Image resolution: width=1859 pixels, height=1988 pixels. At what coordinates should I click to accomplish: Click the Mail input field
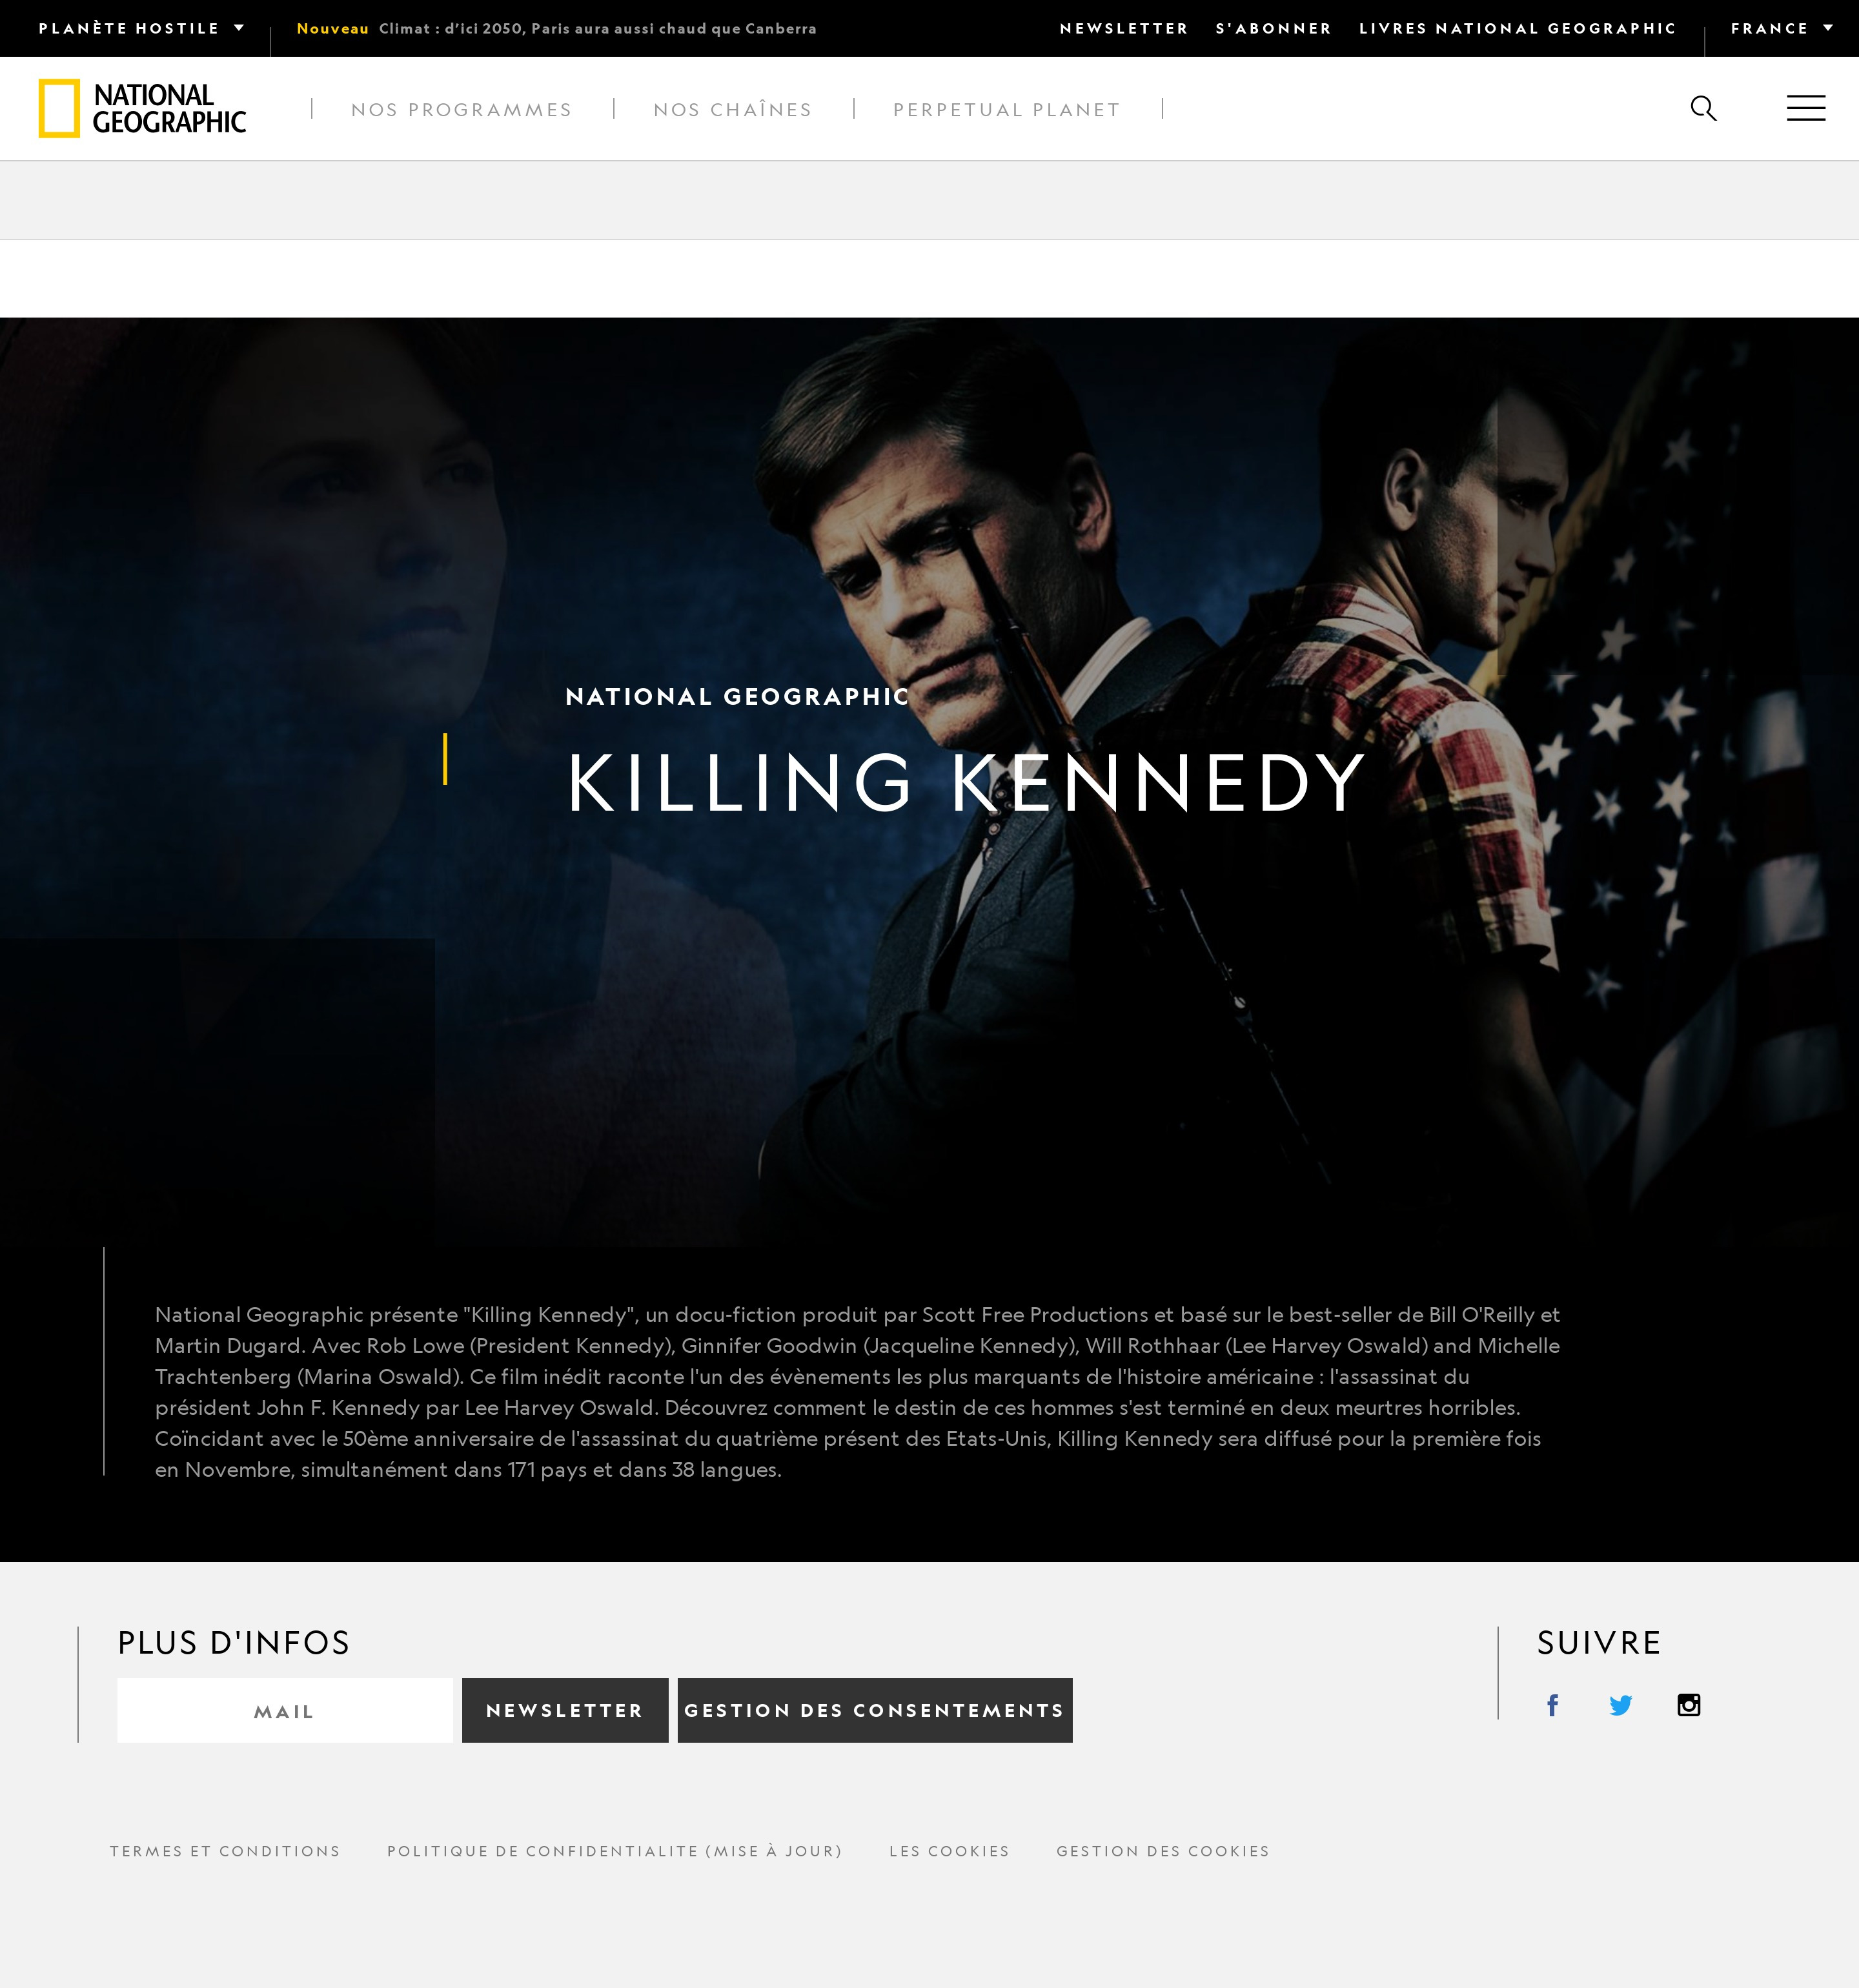284,1711
